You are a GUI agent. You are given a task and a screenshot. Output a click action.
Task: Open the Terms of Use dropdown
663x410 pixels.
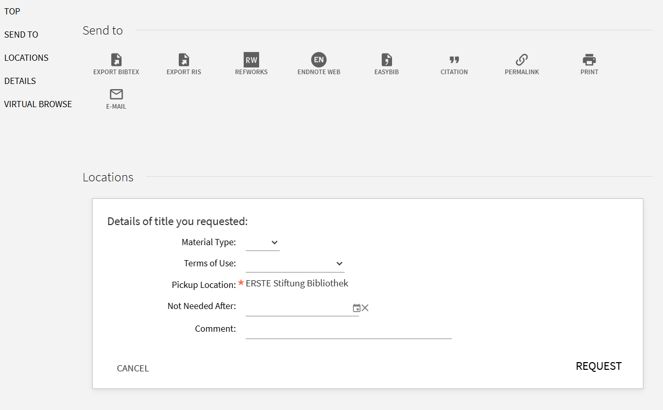pos(295,264)
